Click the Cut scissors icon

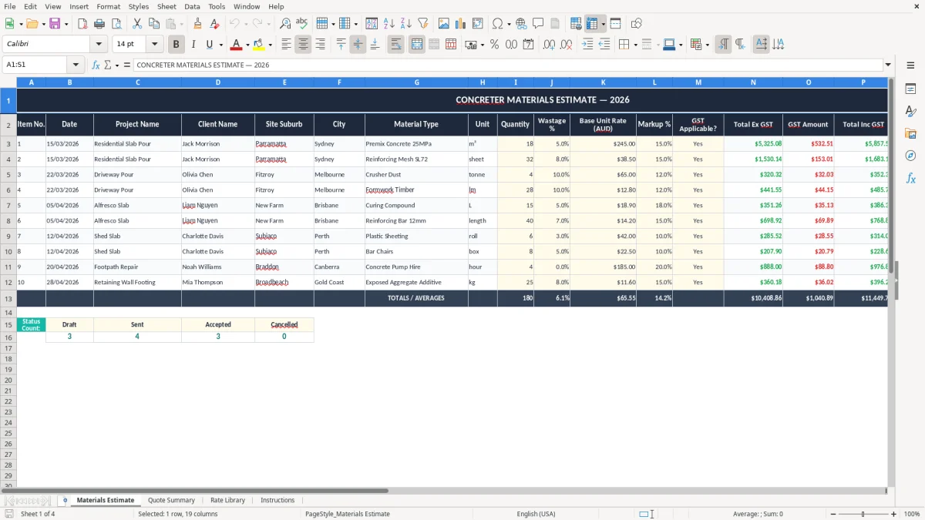(x=136, y=24)
